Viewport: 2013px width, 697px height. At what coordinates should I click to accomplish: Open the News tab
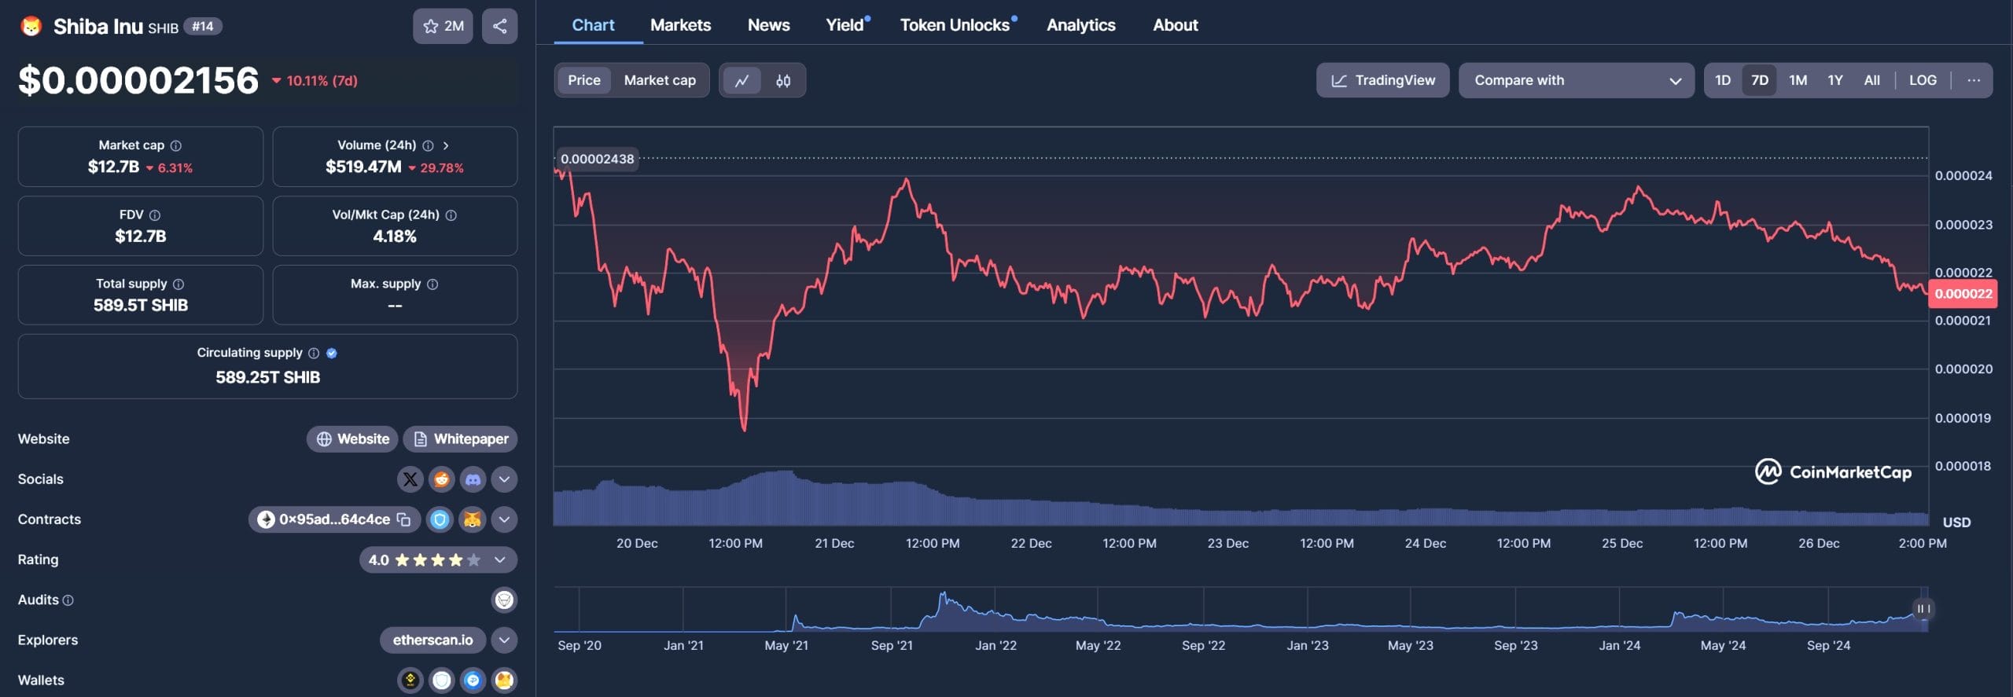pyautogui.click(x=768, y=25)
